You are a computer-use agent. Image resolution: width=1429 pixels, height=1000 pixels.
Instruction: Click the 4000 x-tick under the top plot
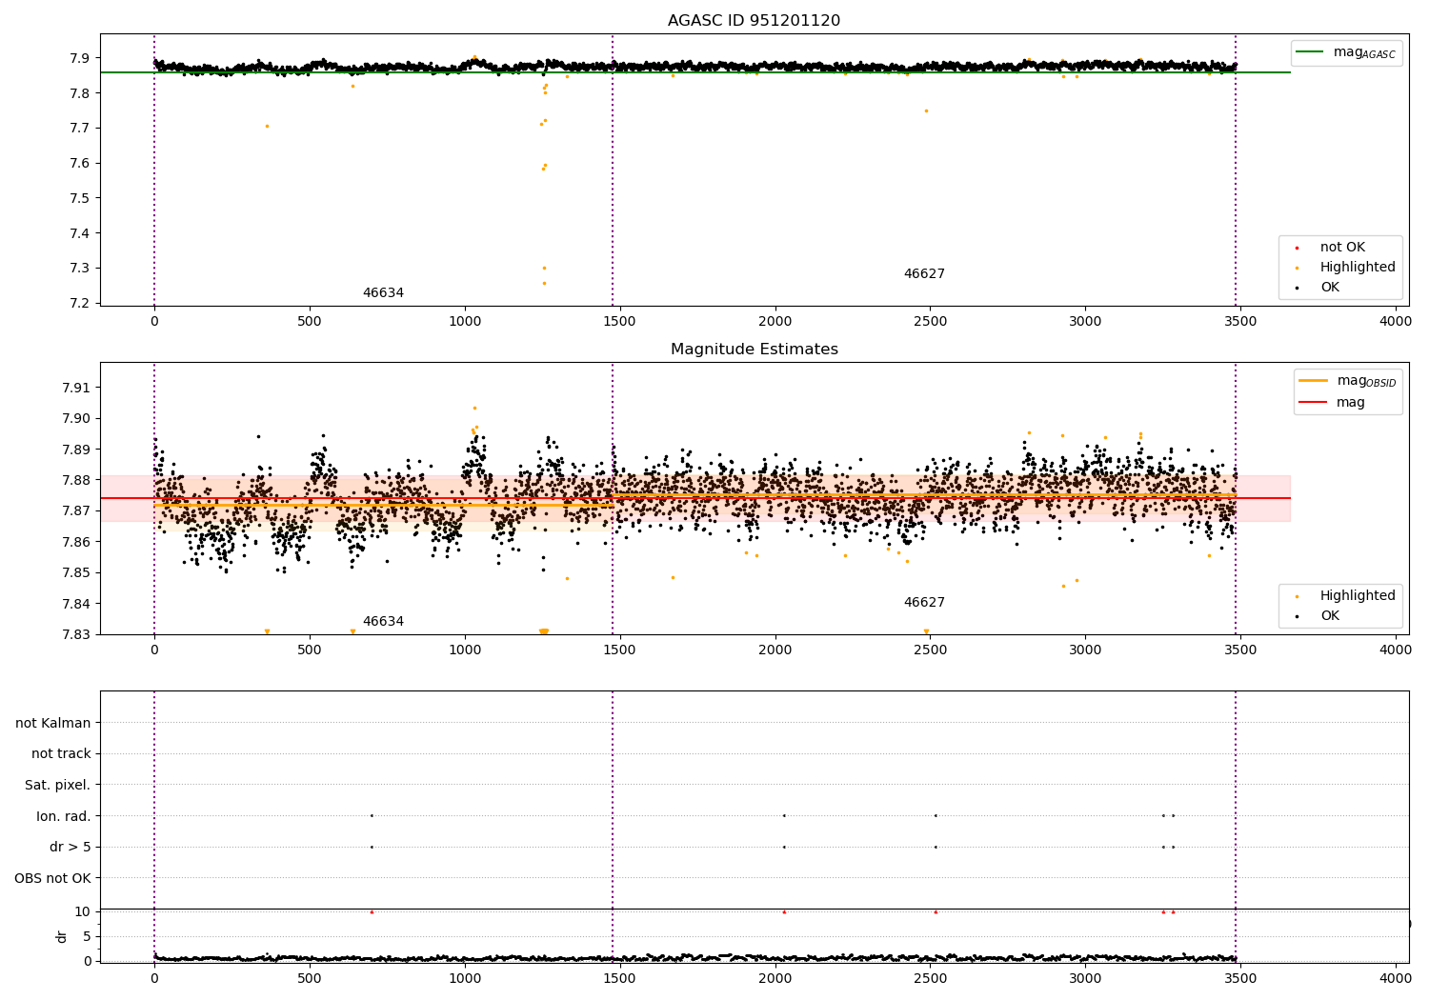tap(1396, 322)
